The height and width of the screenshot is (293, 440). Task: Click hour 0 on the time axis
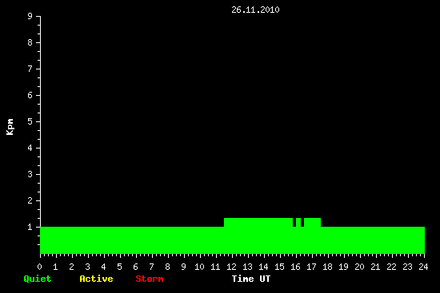point(39,267)
